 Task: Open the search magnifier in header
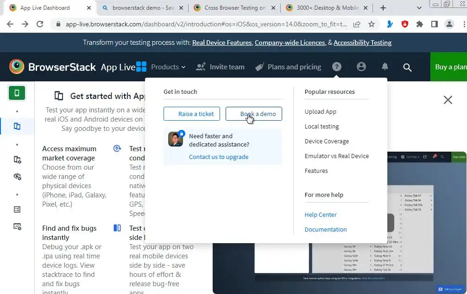coord(407,67)
